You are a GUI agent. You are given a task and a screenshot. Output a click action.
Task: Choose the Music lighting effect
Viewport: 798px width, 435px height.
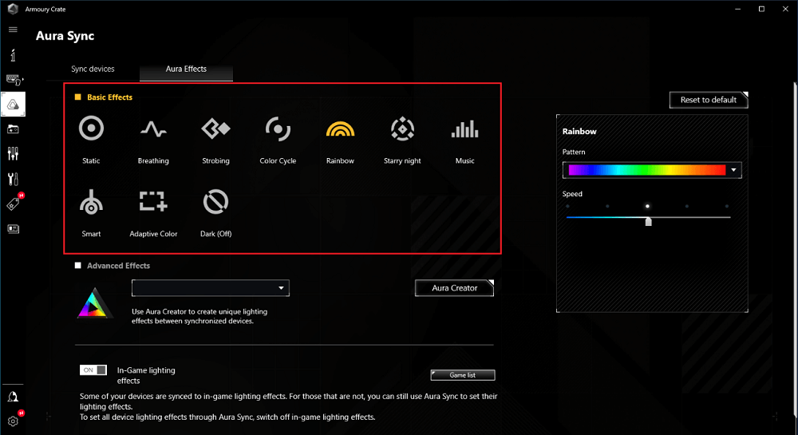(464, 129)
